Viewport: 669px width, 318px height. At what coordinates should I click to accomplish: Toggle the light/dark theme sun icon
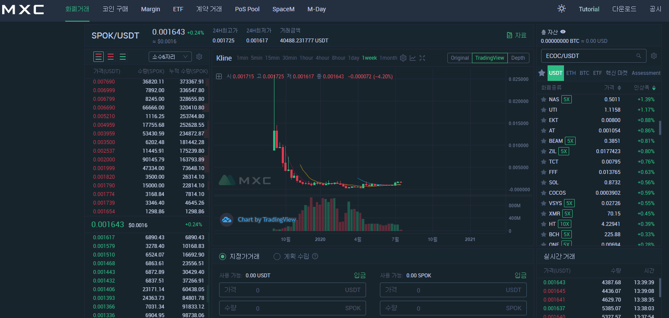(561, 9)
